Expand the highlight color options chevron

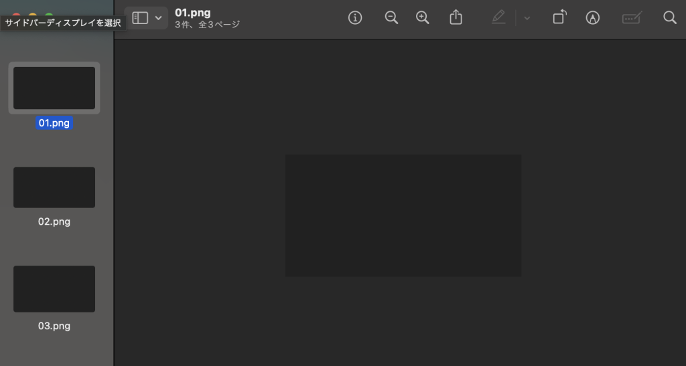point(527,18)
